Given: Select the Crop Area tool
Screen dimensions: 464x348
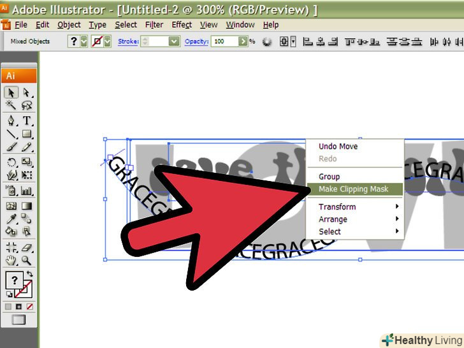Looking at the screenshot, I should (11, 247).
